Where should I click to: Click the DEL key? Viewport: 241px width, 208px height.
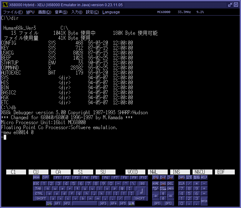[x=171, y=183]
